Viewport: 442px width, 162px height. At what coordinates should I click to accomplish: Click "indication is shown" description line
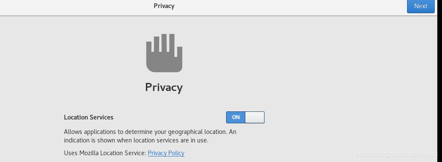click(136, 140)
